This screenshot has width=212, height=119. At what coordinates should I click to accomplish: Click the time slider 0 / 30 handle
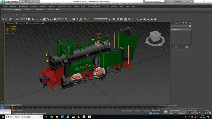[x=13, y=105]
